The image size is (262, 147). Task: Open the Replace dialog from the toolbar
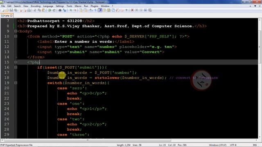(64, 10)
